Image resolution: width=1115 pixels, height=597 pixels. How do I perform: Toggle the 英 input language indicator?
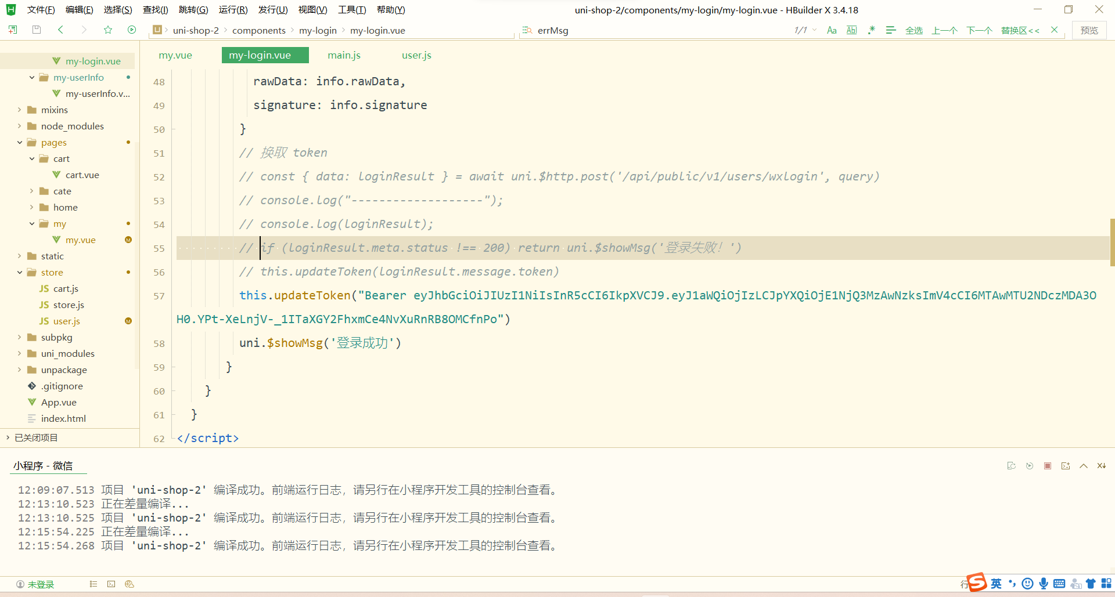[997, 584]
